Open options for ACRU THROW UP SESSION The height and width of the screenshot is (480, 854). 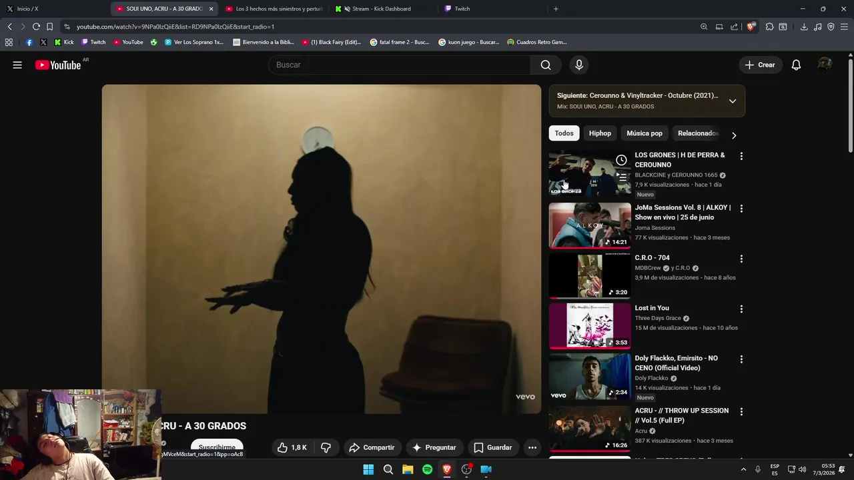(741, 412)
